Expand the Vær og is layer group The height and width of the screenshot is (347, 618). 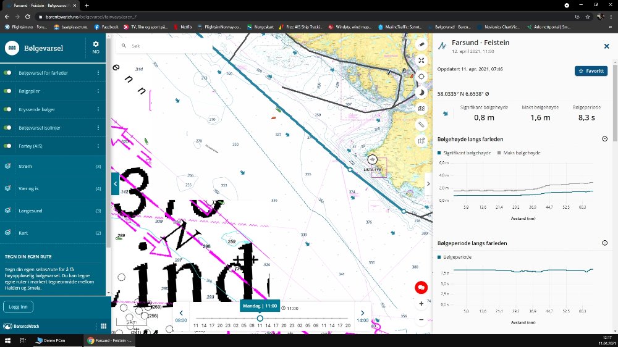(x=53, y=189)
